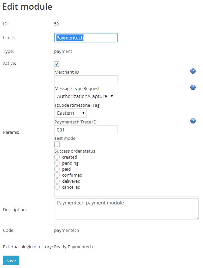Click the ID value '50'
The height and width of the screenshot is (268, 203).
pos(56,24)
